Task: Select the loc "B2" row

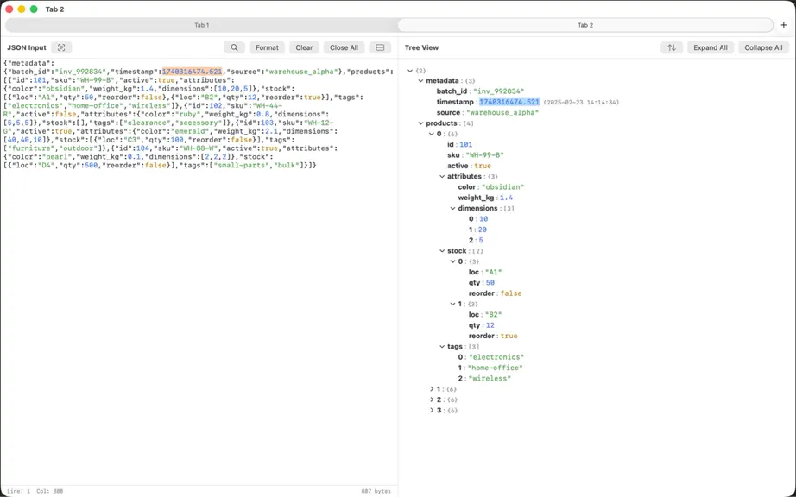Action: pos(485,315)
